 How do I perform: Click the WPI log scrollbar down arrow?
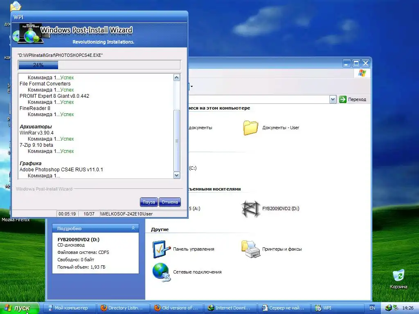coord(177,175)
